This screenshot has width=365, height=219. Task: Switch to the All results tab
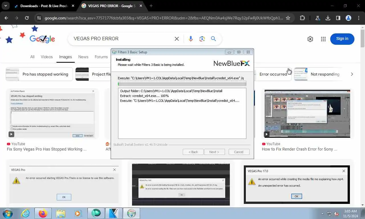[x=33, y=57]
